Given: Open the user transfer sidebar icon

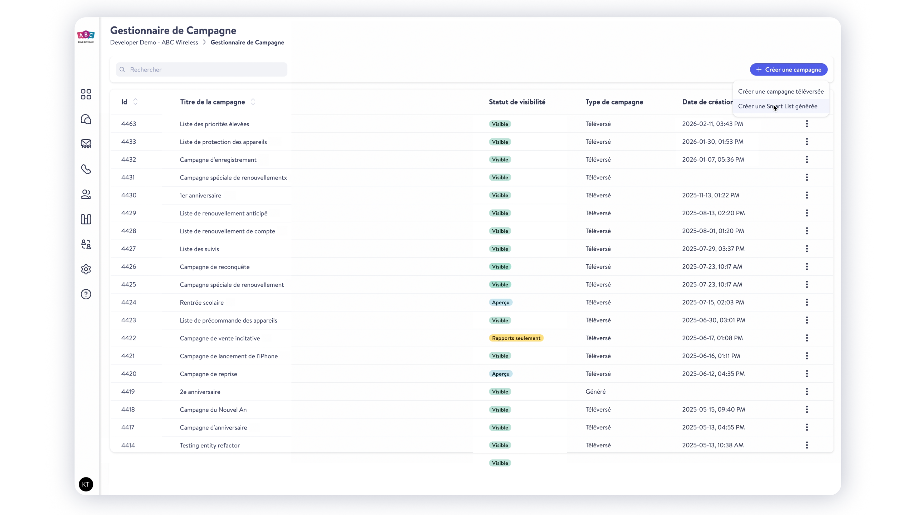Looking at the screenshot, I should tap(86, 244).
